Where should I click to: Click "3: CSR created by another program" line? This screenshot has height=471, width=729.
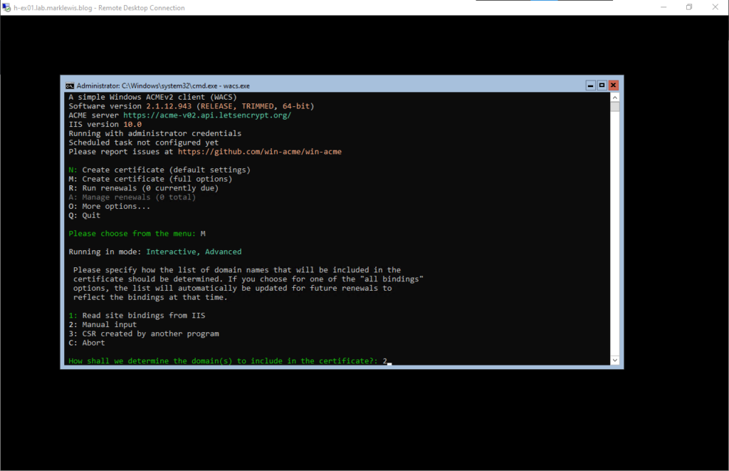tap(144, 333)
